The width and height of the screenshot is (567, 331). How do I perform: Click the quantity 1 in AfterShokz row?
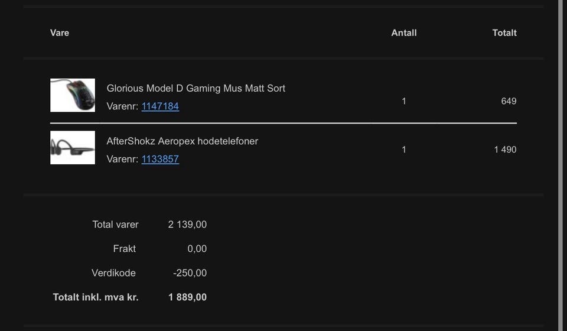[x=404, y=150]
